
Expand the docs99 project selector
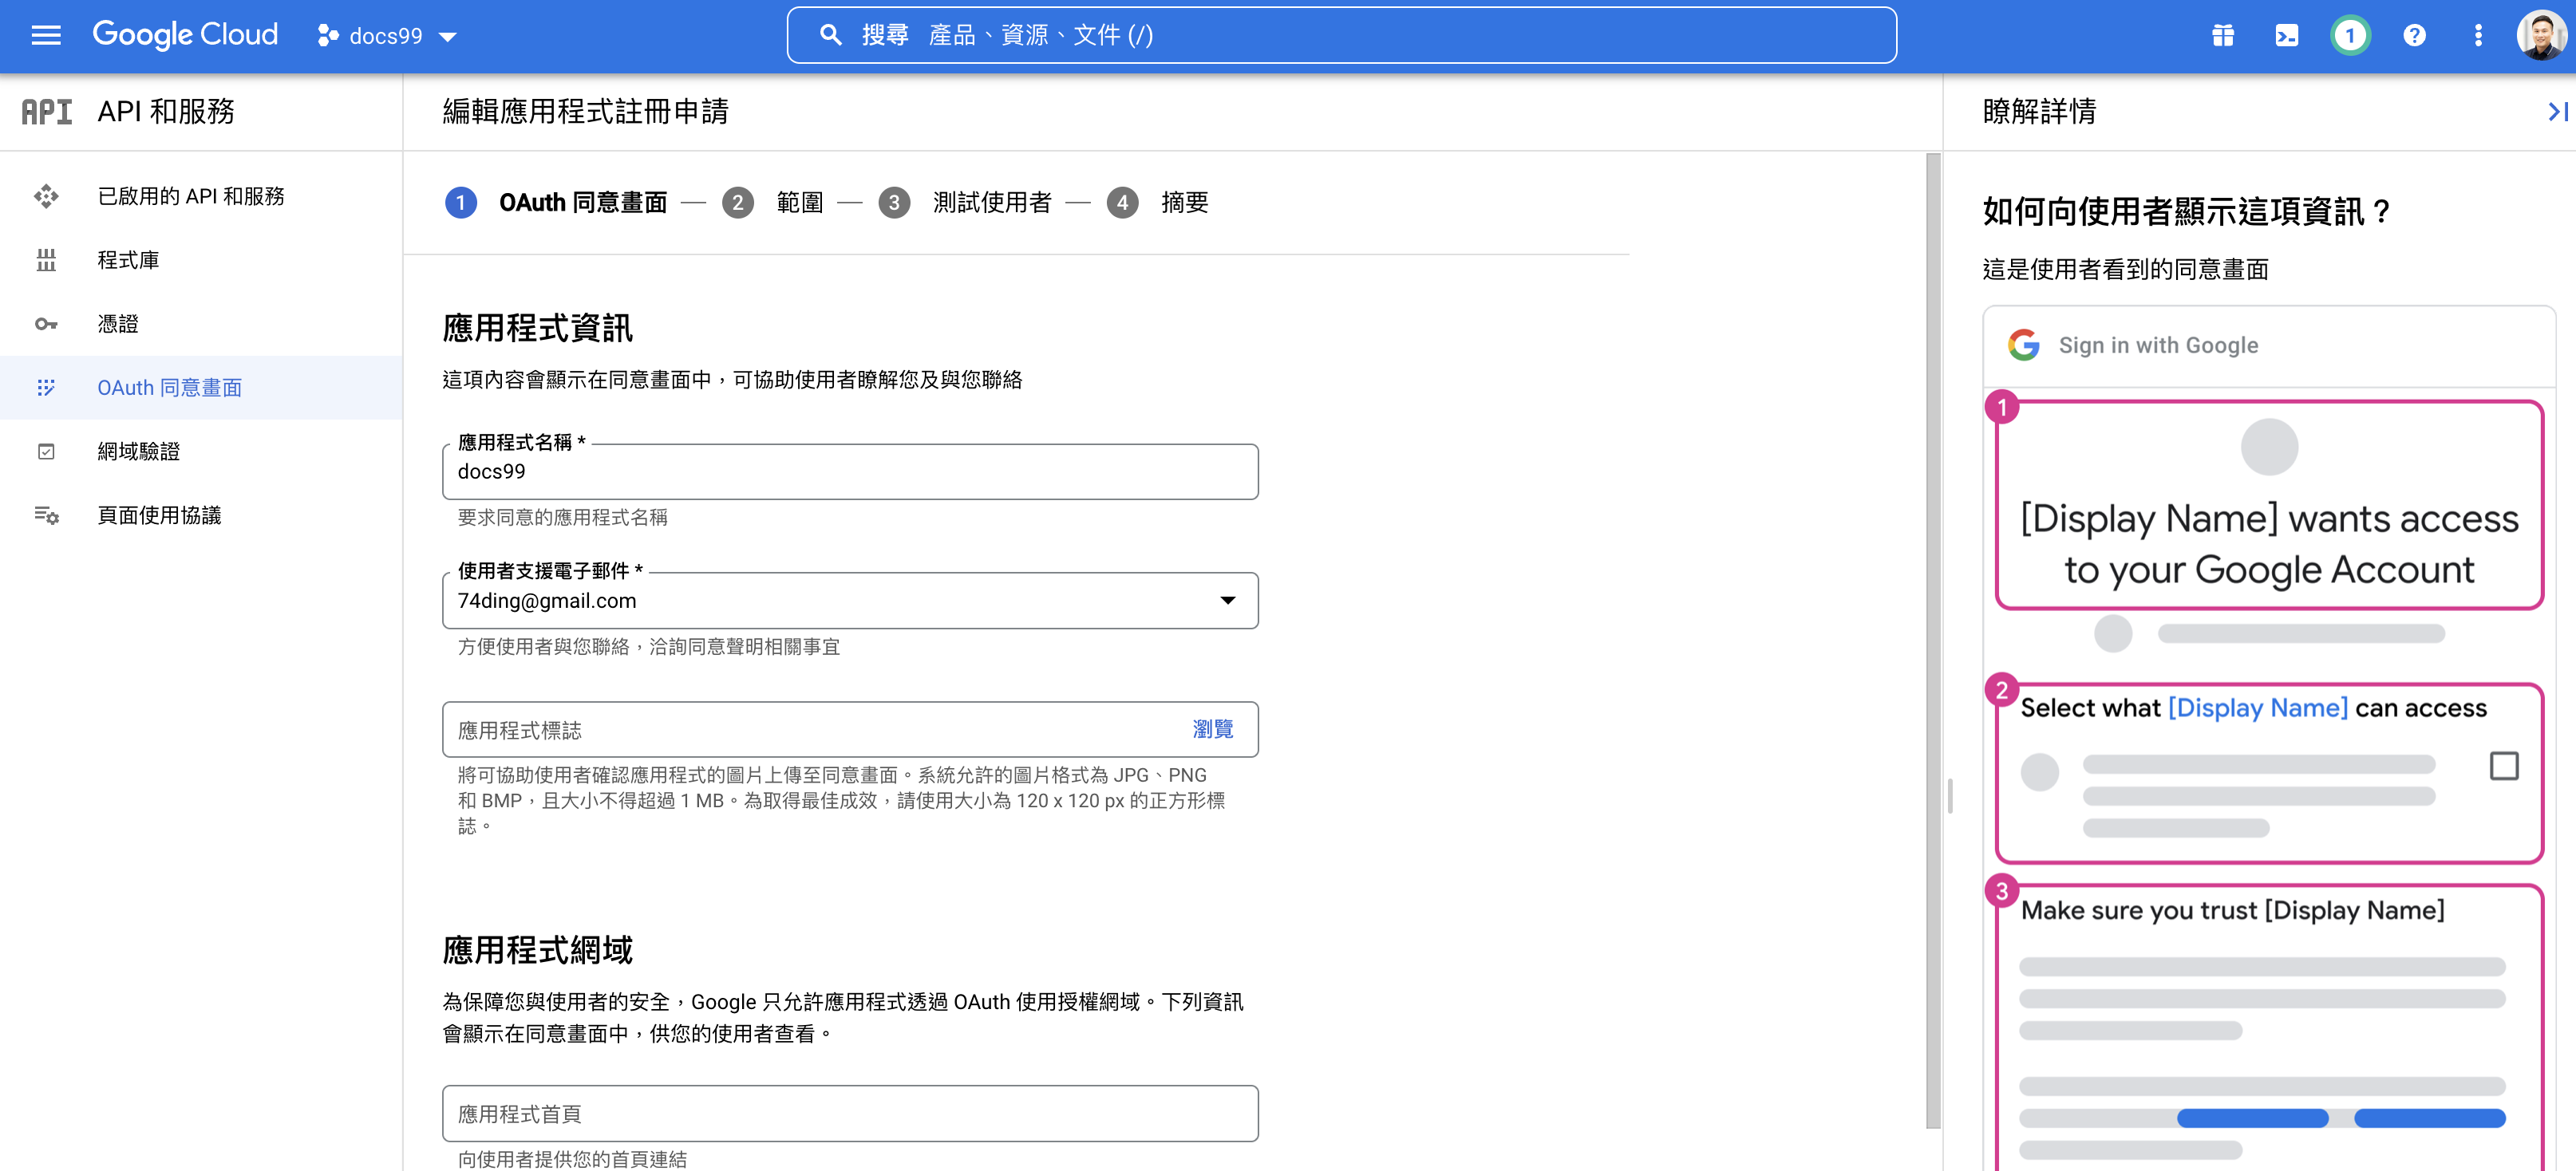pyautogui.click(x=388, y=36)
